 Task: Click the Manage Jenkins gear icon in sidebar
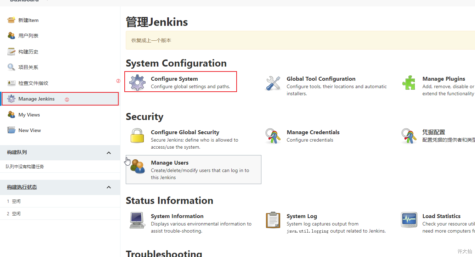click(x=11, y=99)
